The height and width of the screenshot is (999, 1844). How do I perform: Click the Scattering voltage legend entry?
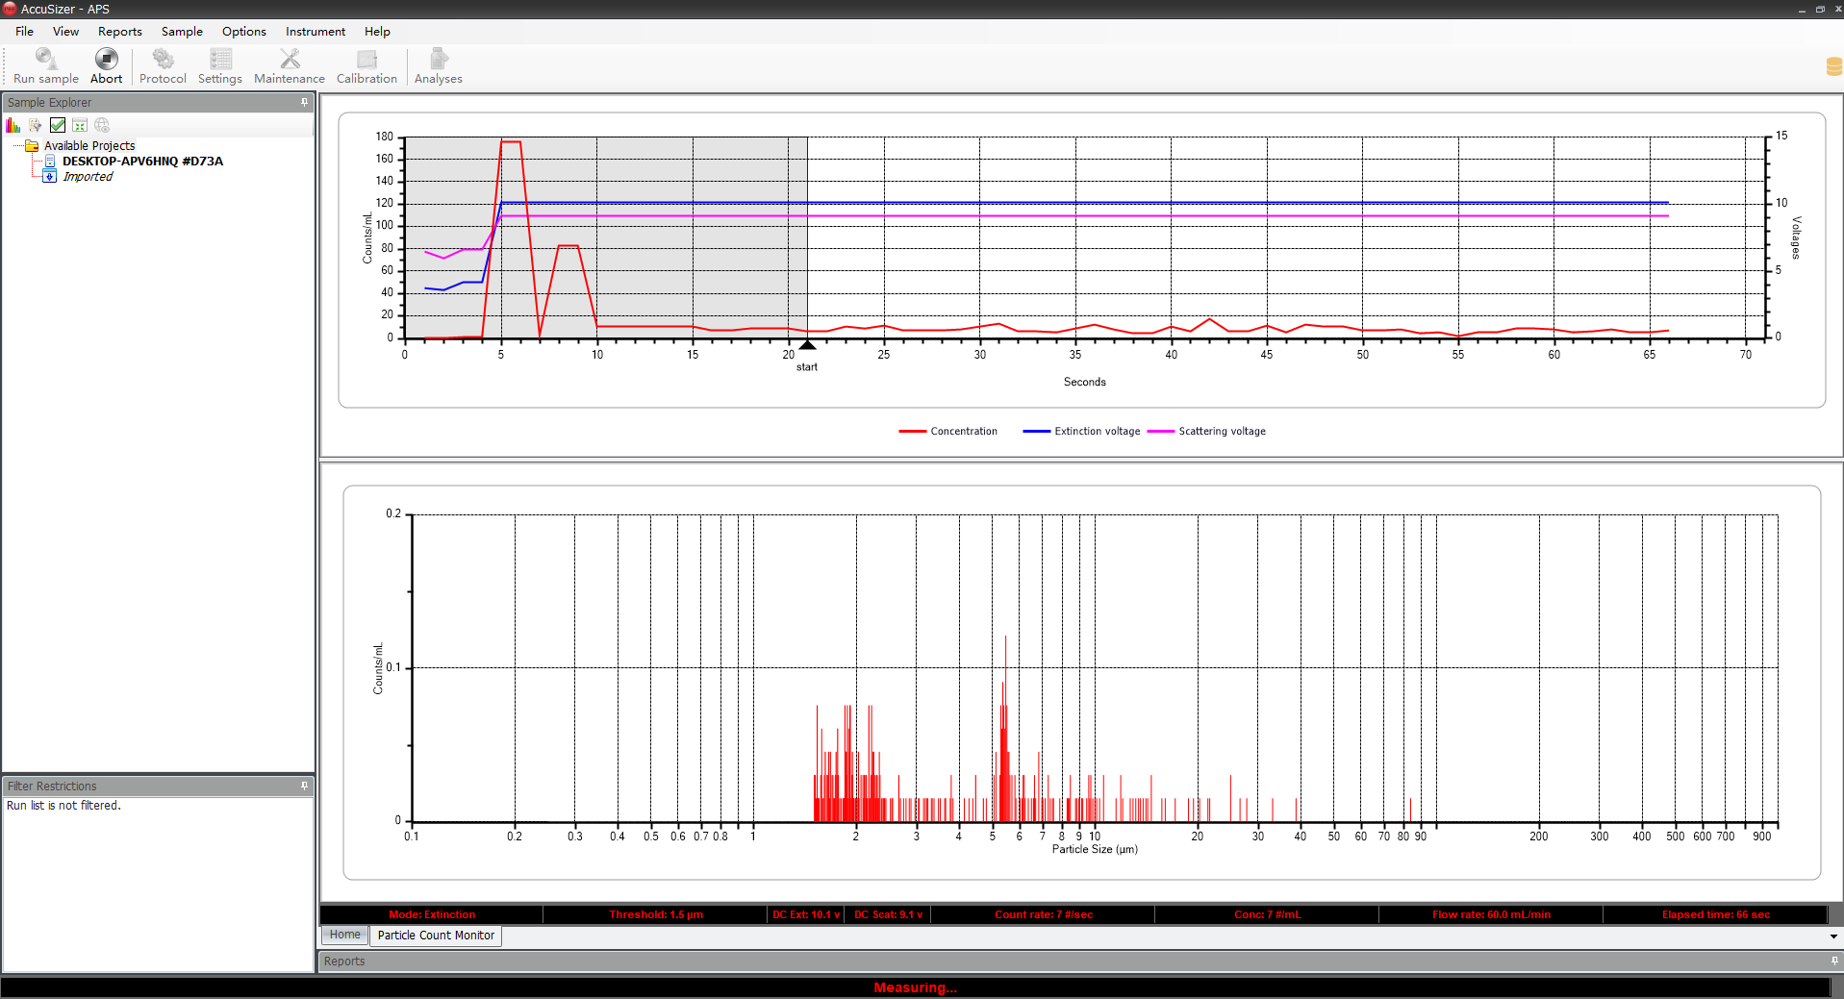click(1207, 431)
